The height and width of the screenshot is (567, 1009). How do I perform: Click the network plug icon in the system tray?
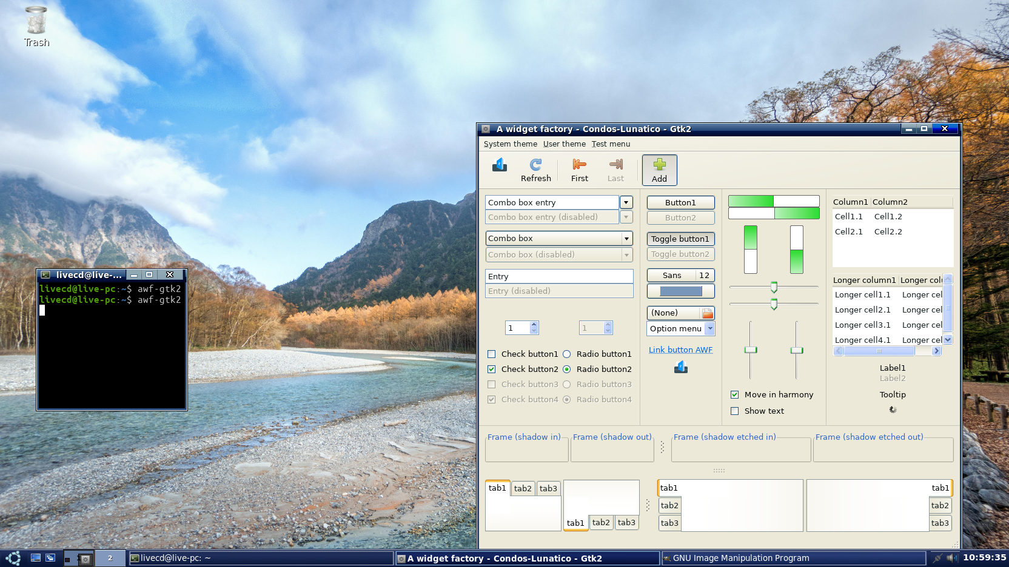(x=937, y=558)
